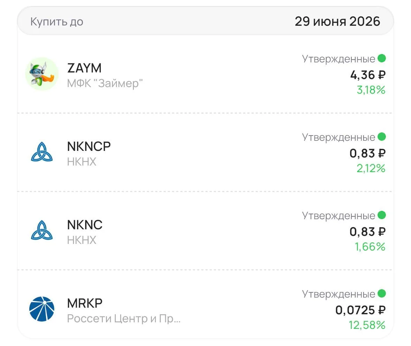This screenshot has width=411, height=346.
Task: Click the green status dot beside ZAYM
Action: pos(382,58)
